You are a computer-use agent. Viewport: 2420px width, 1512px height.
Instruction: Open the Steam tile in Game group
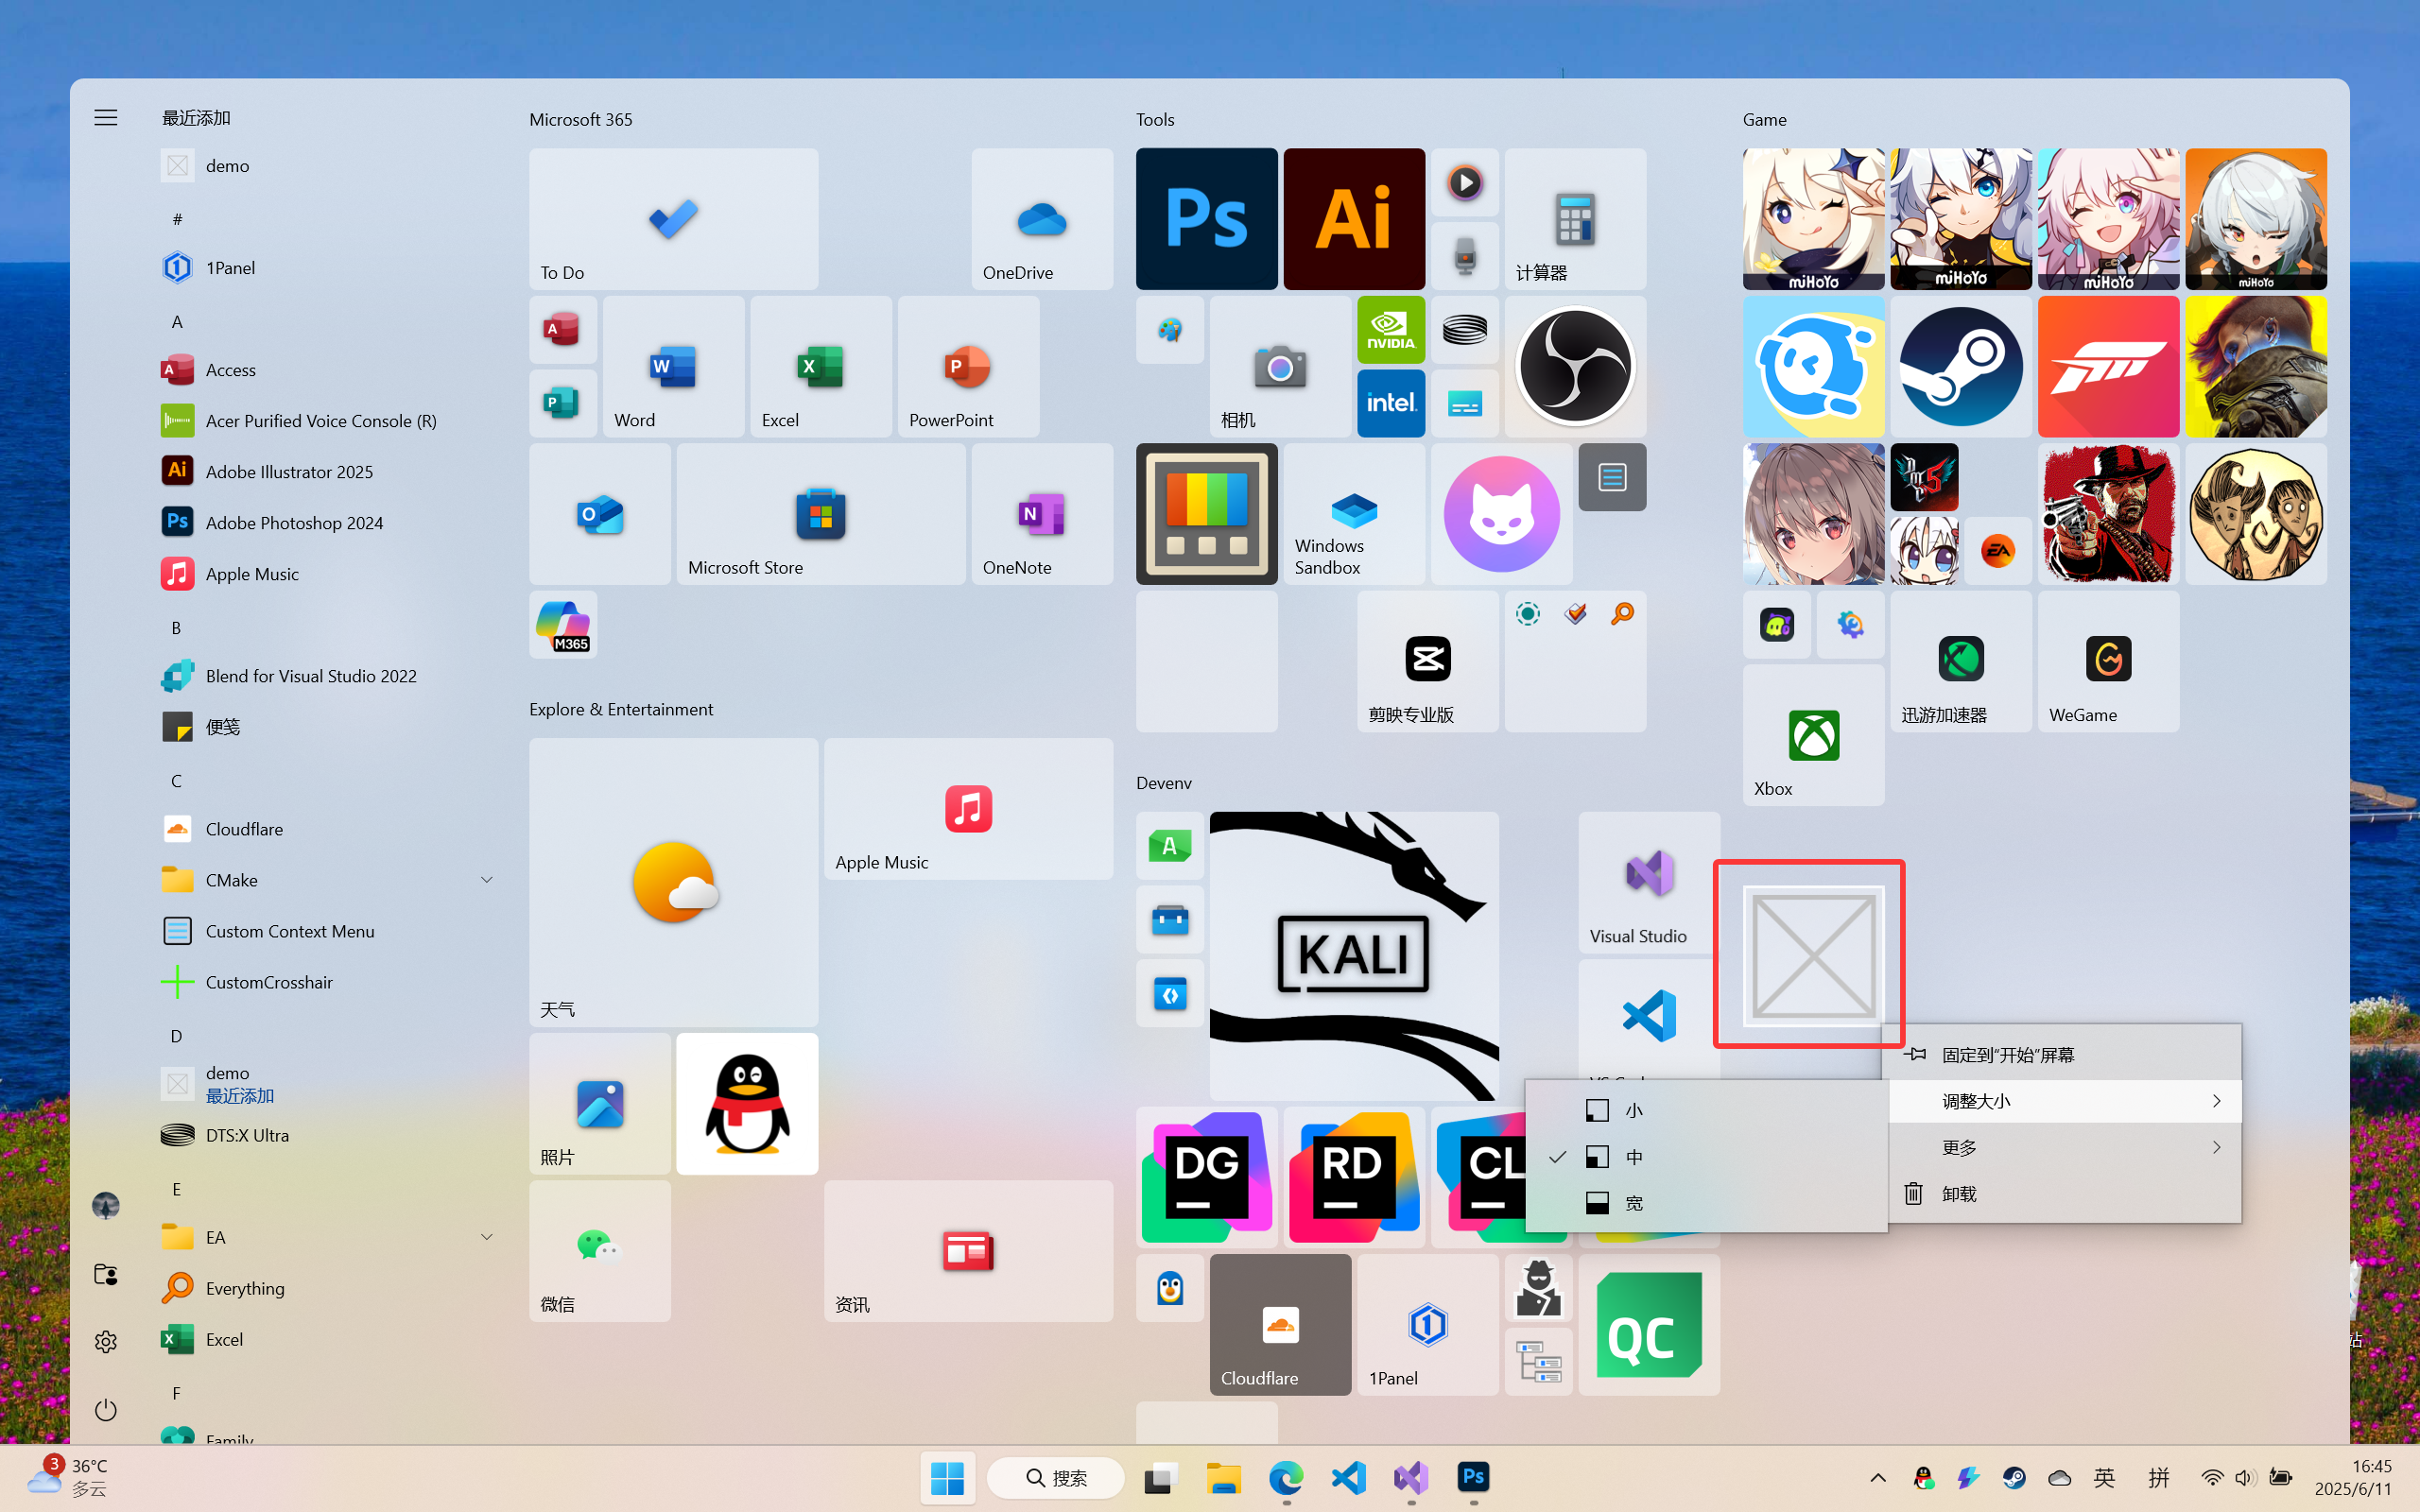coord(1960,366)
